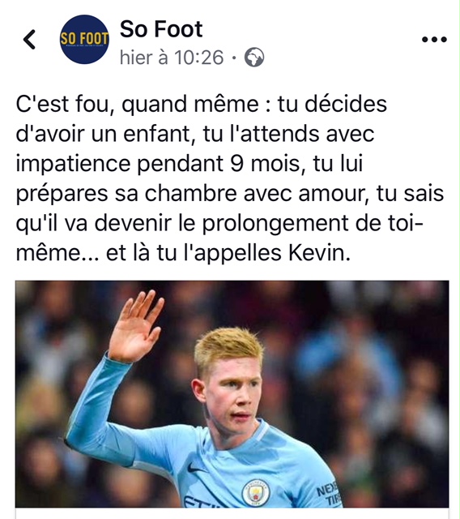Go back using the left chevron arrow
The width and height of the screenshot is (460, 519).
click(x=30, y=40)
